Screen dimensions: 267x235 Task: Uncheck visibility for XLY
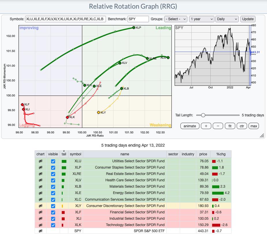coord(53,206)
